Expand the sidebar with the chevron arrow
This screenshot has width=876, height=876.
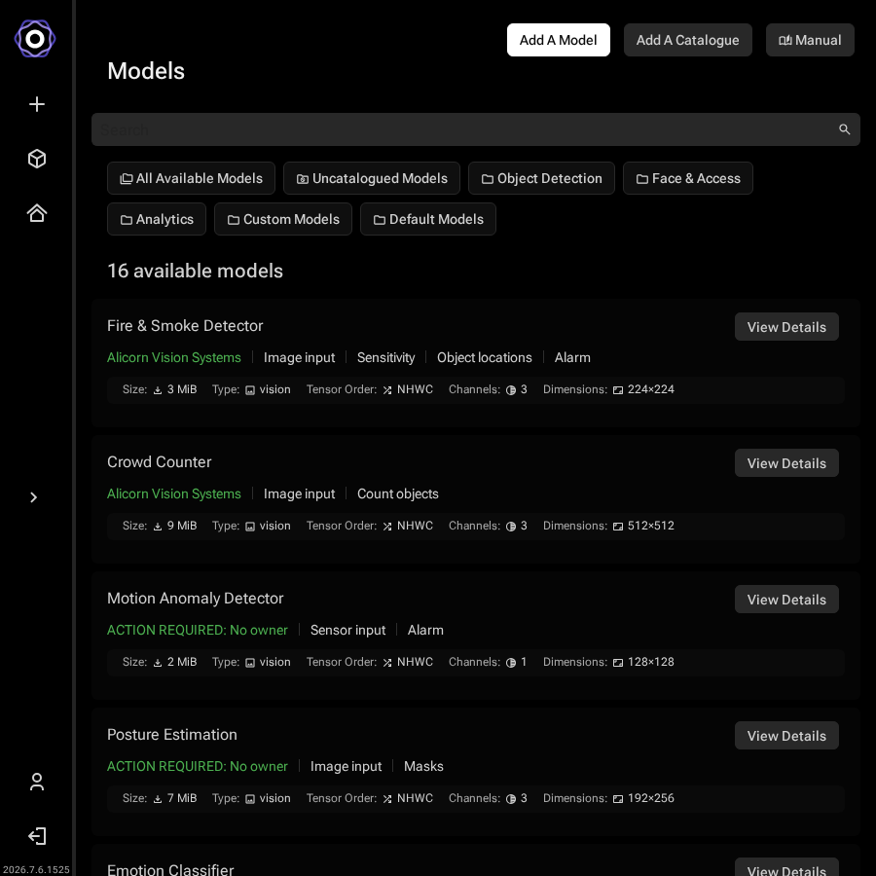coord(33,497)
